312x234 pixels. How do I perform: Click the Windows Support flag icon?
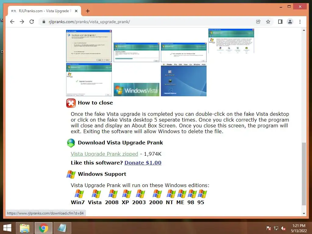[71, 174]
